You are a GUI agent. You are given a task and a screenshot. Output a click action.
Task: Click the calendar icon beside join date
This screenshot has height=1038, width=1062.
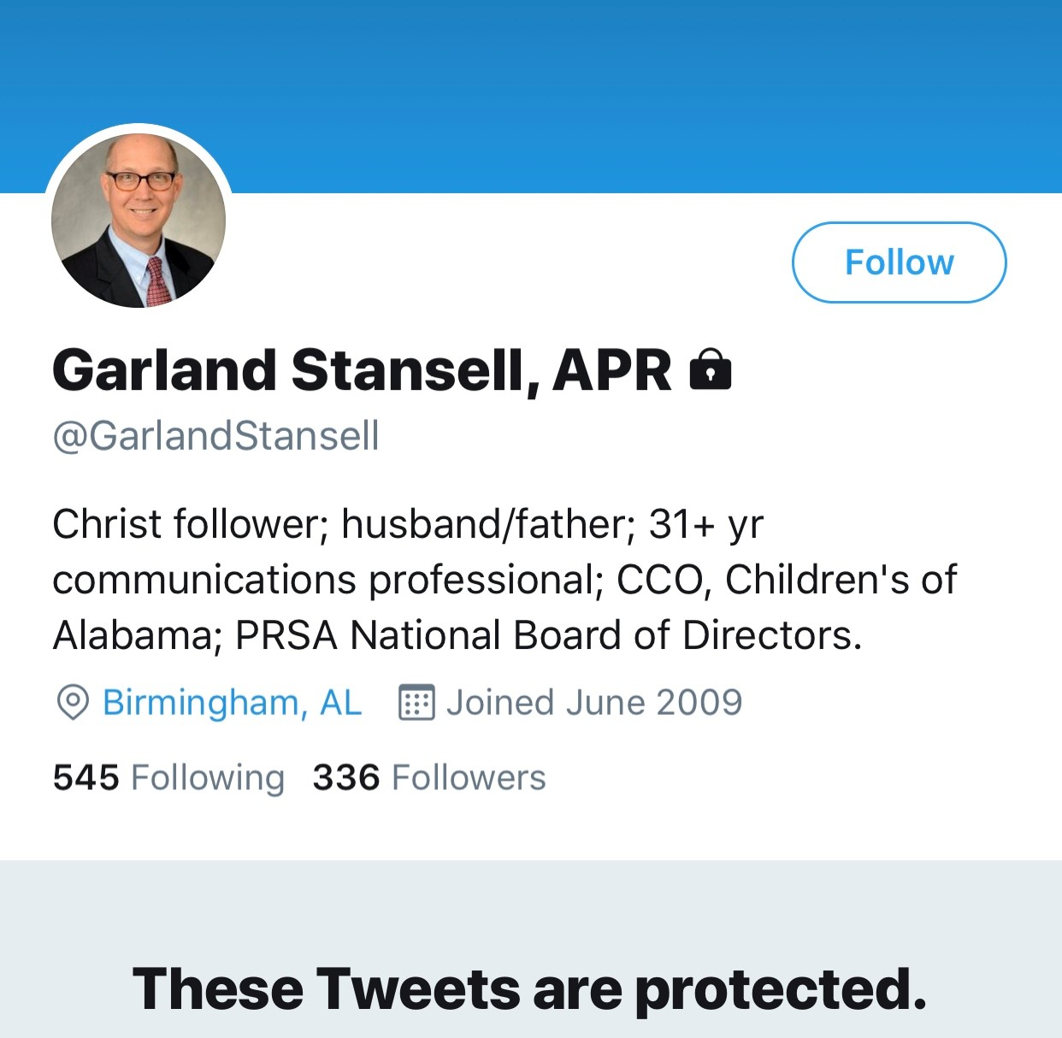pyautogui.click(x=416, y=703)
